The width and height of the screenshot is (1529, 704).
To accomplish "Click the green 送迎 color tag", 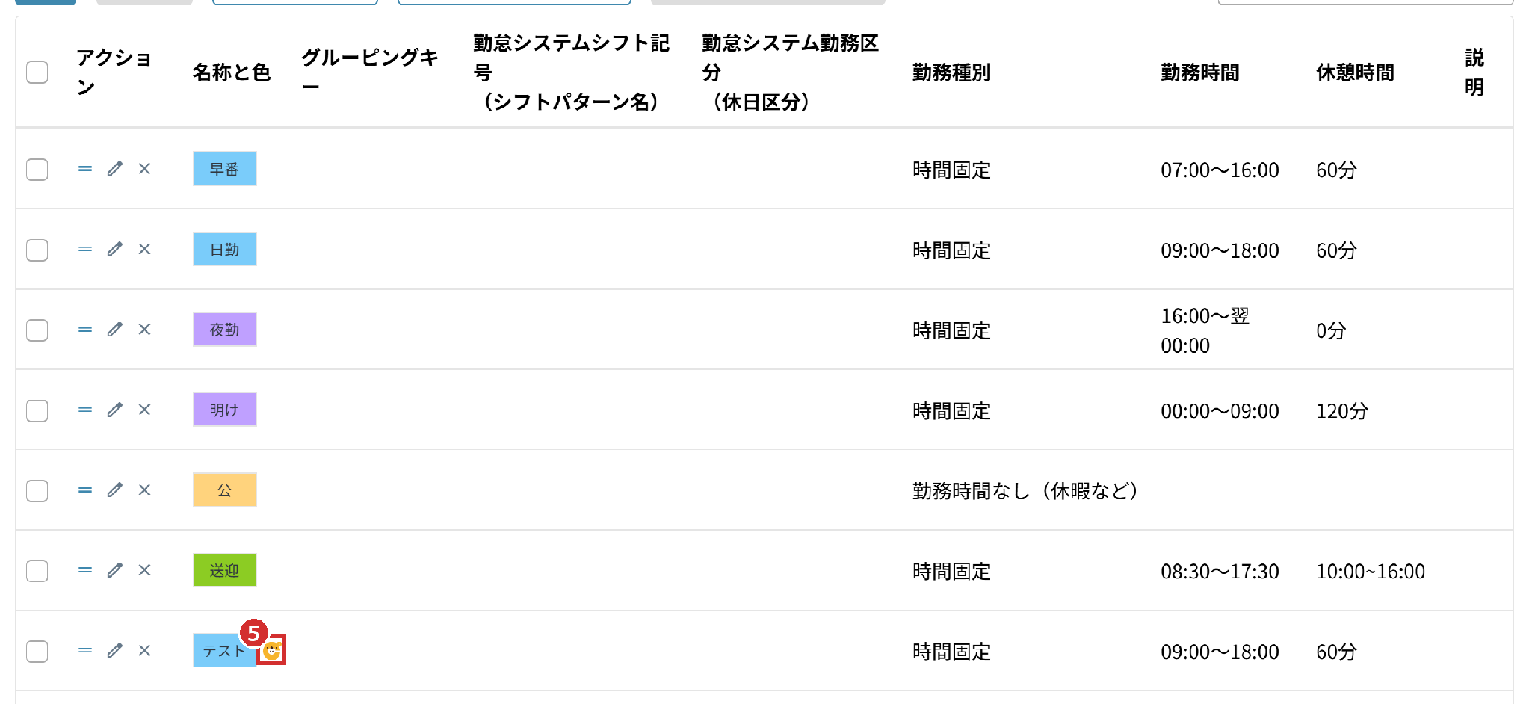I will pos(224,570).
